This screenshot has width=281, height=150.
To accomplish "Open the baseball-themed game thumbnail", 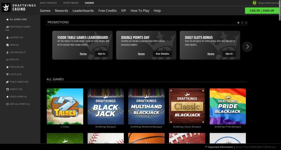I will click(x=106, y=138).
